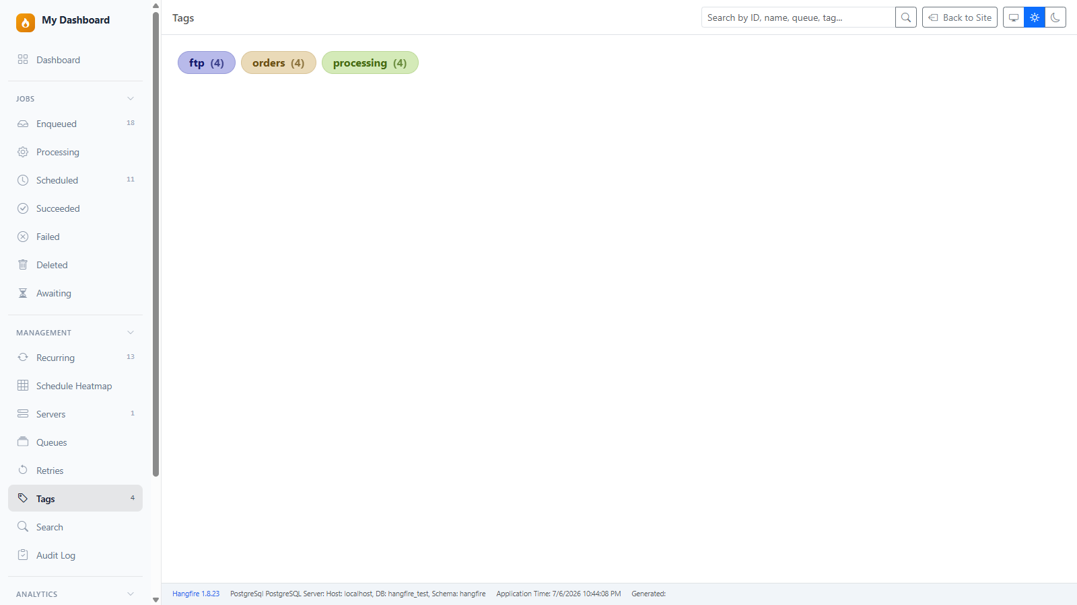Submit search with magnifier button
Viewport: 1077px width, 605px height.
(906, 17)
